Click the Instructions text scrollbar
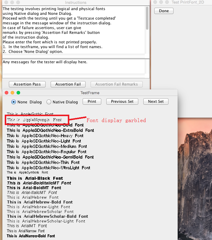212x240 pixels. pyautogui.click(x=147, y=18)
